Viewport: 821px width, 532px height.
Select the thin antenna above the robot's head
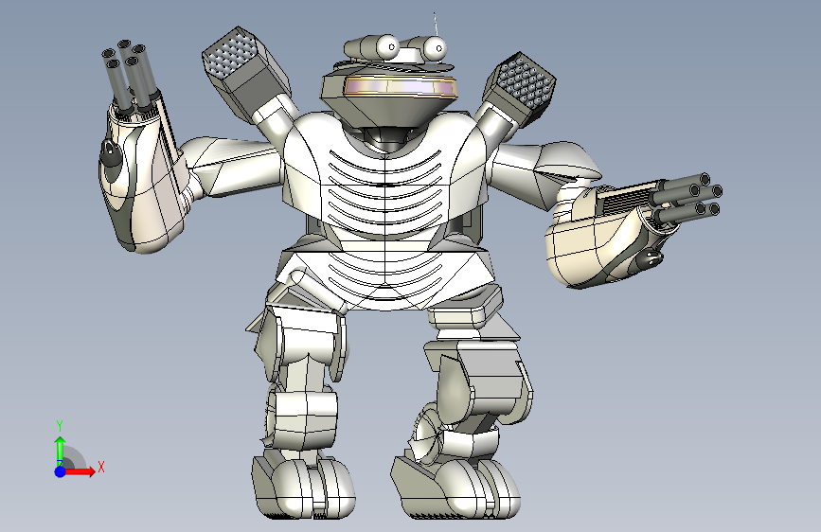pos(436,24)
